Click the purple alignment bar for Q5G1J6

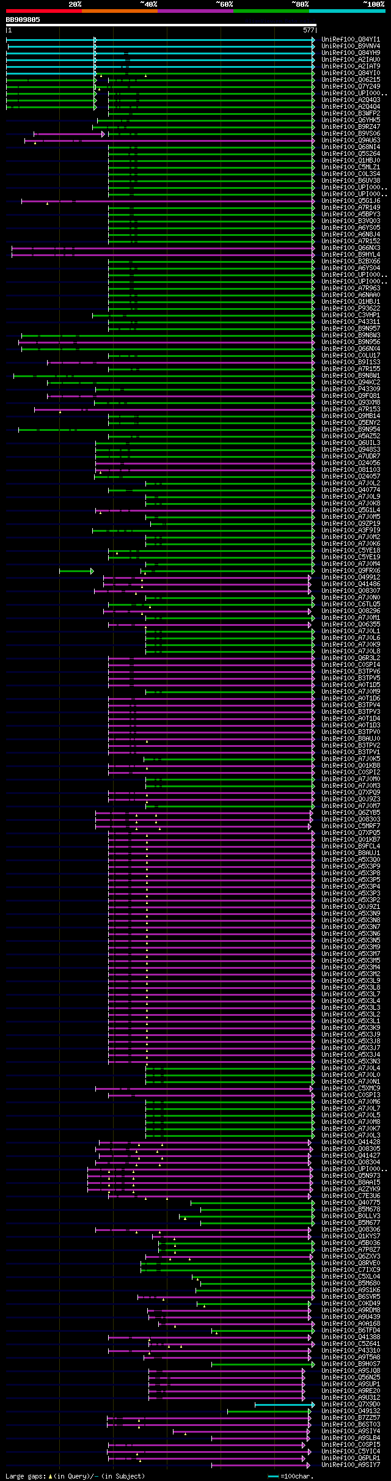(168, 200)
